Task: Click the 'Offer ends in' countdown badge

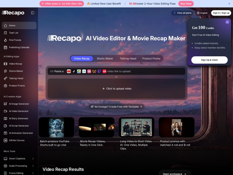Action: (62, 4)
